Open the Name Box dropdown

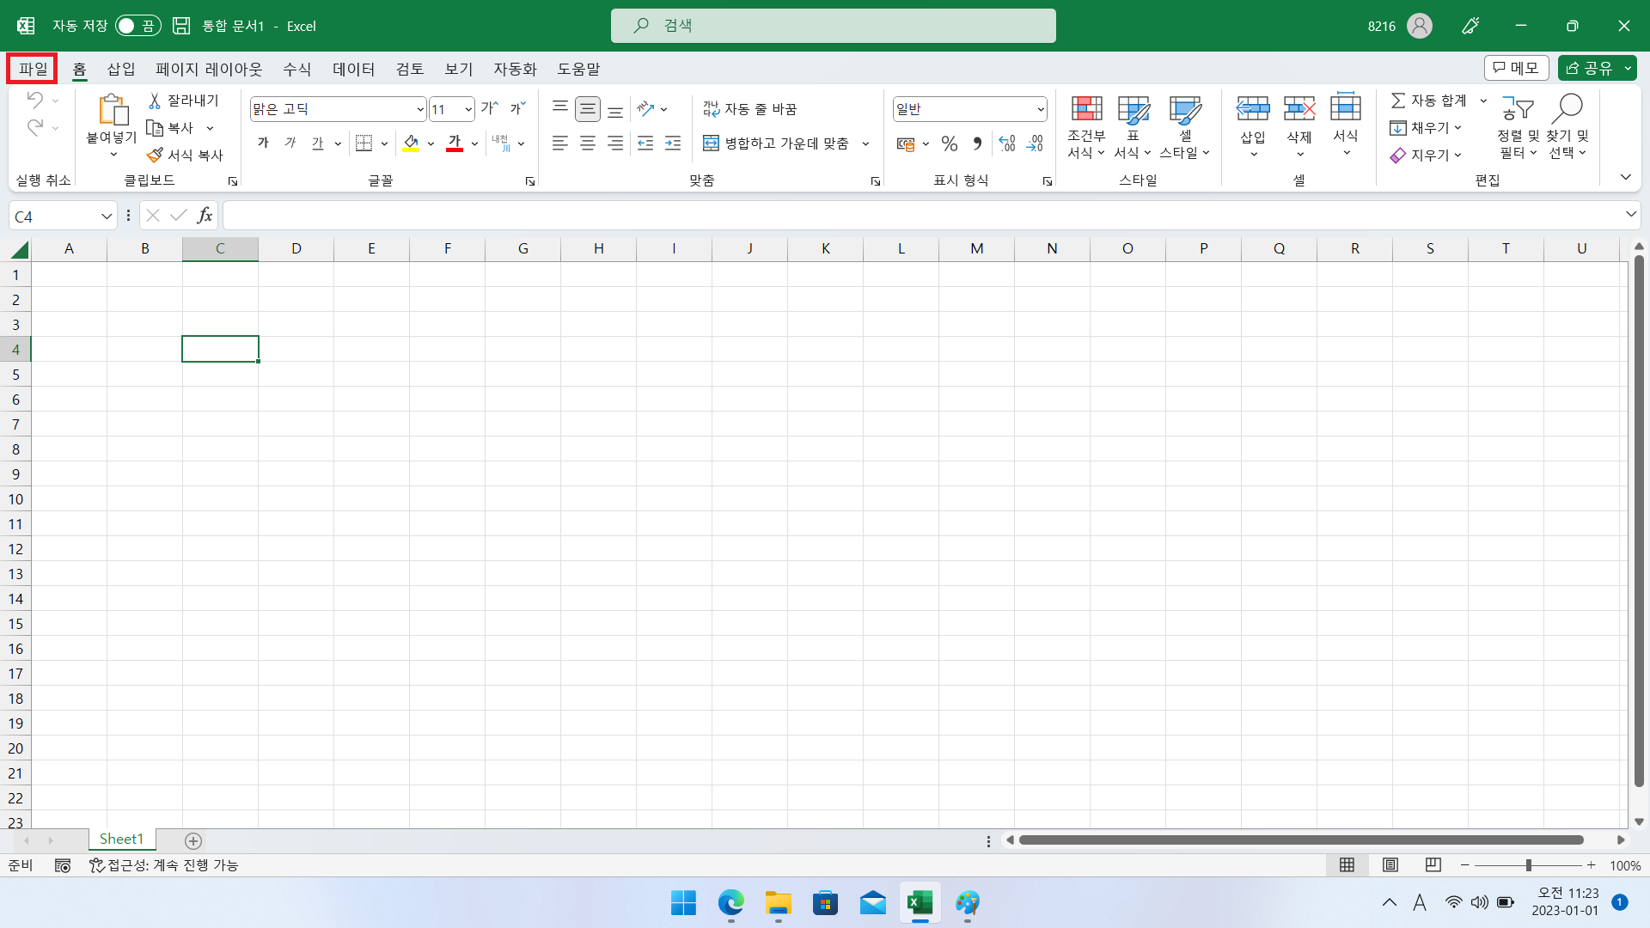pos(107,217)
